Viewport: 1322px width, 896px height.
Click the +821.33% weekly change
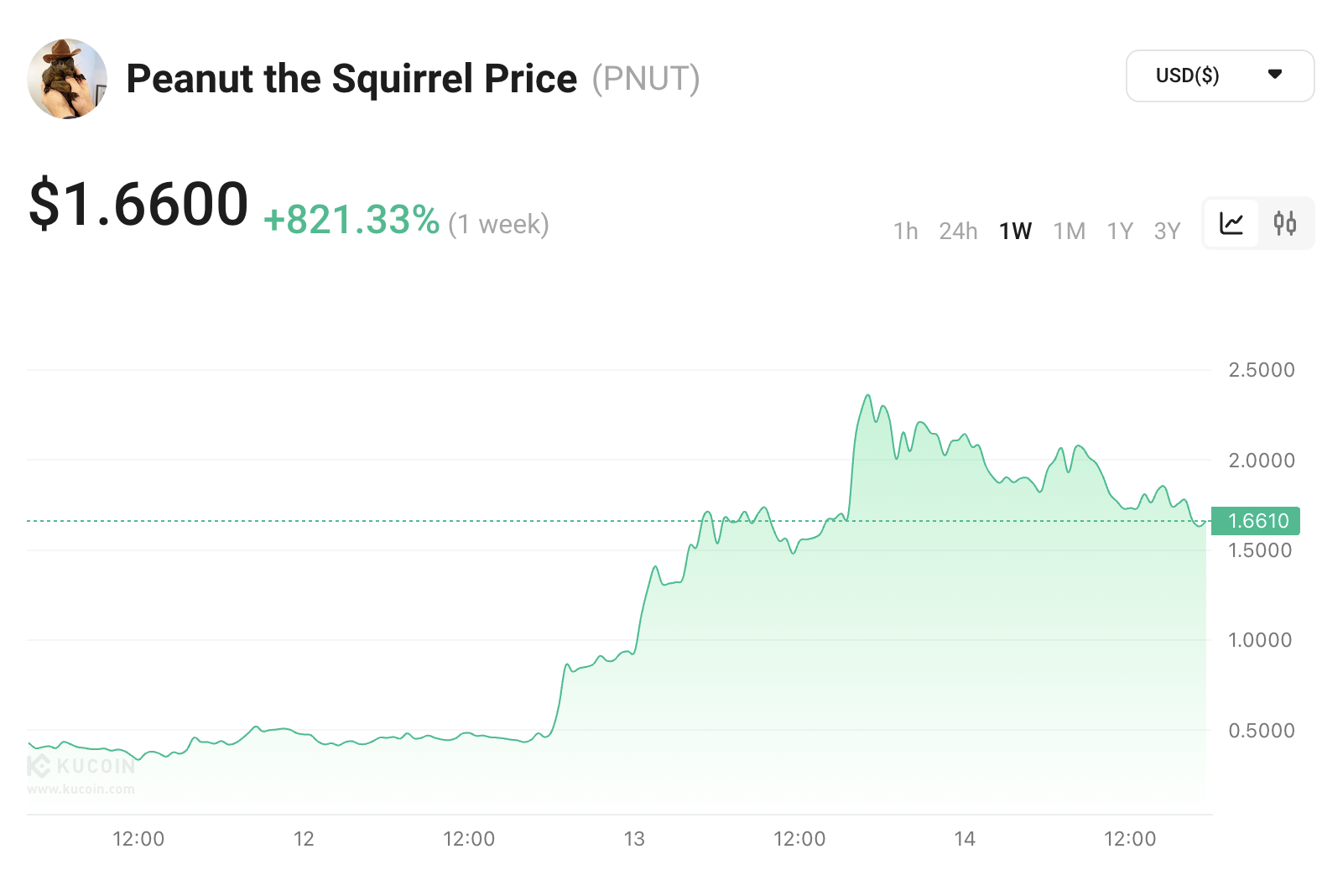pyautogui.click(x=351, y=221)
